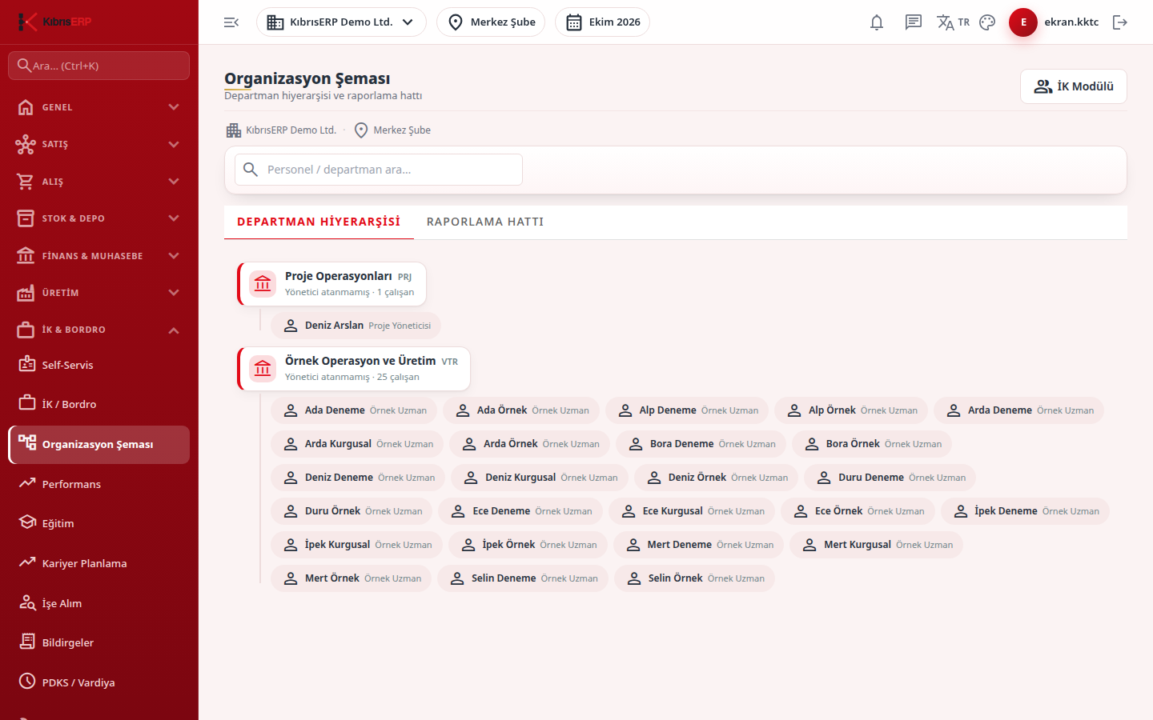Open Eğitim in the sidebar
Screen dimensions: 1153x720
tap(99, 523)
